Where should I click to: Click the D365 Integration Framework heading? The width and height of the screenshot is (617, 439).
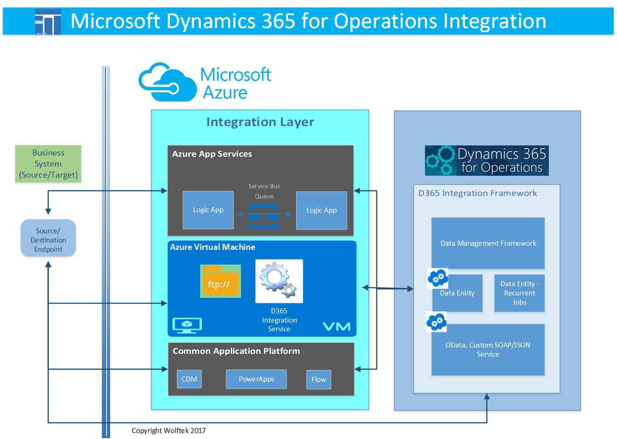[x=478, y=193]
